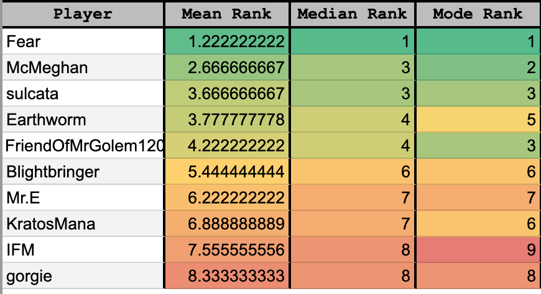Select IFM's red mode rank 9 cell
The height and width of the screenshot is (294, 541).
tap(478, 249)
